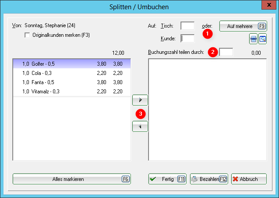Select the Cola - 0,3 row
Screen dimensions: 279x198
click(x=72, y=73)
